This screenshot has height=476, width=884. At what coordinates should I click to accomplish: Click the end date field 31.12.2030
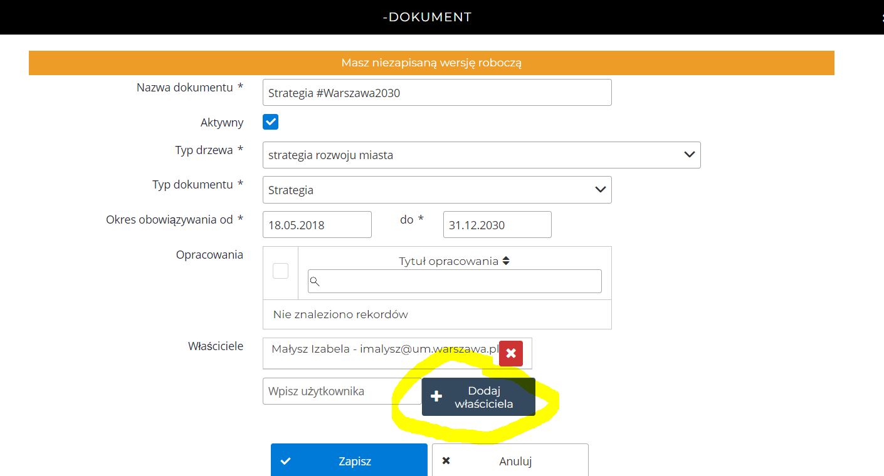(497, 225)
